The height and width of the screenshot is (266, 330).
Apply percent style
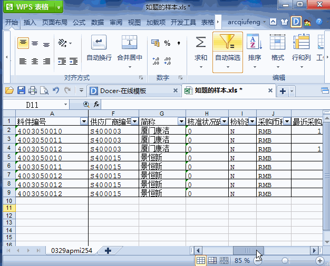click(x=167, y=43)
